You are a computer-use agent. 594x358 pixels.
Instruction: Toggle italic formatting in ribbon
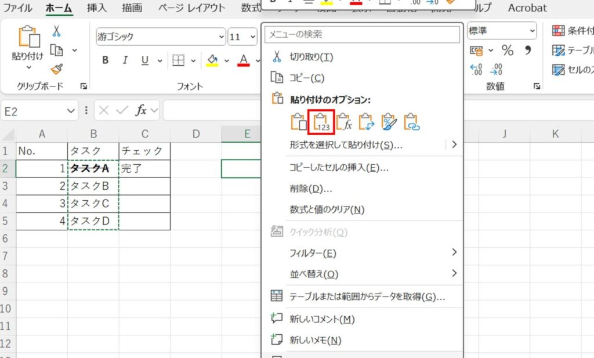pos(125,60)
